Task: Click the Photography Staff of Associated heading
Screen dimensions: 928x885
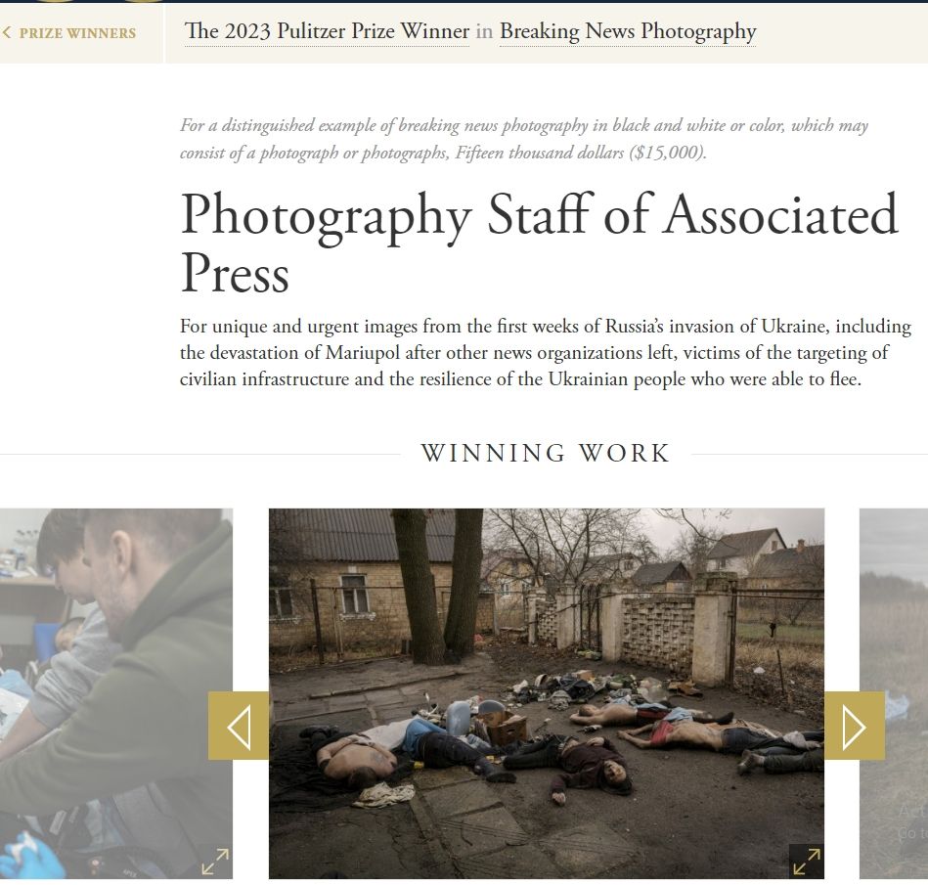Action: (539, 216)
